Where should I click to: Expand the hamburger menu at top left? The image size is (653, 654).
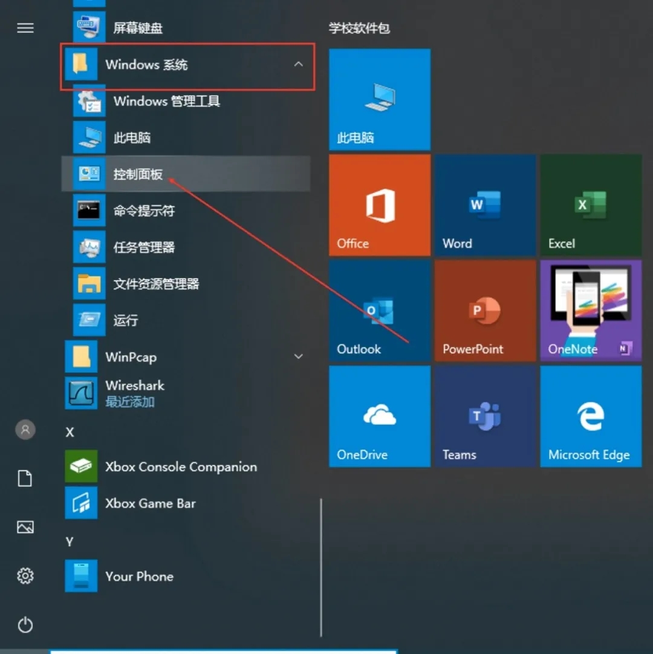click(25, 28)
